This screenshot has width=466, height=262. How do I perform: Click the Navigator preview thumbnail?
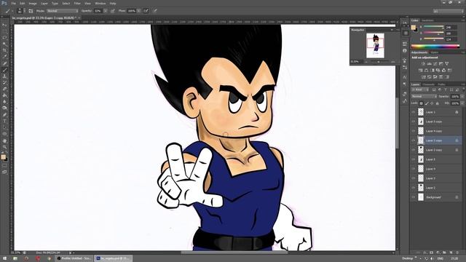375,45
